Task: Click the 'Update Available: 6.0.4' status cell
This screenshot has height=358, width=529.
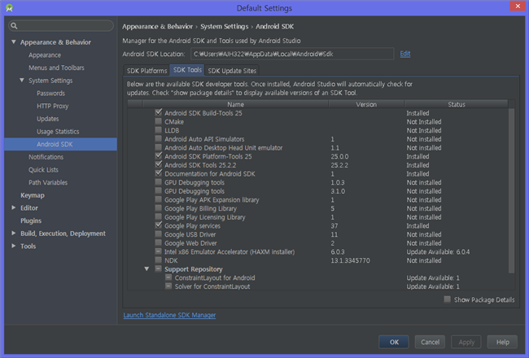Action: [438, 251]
